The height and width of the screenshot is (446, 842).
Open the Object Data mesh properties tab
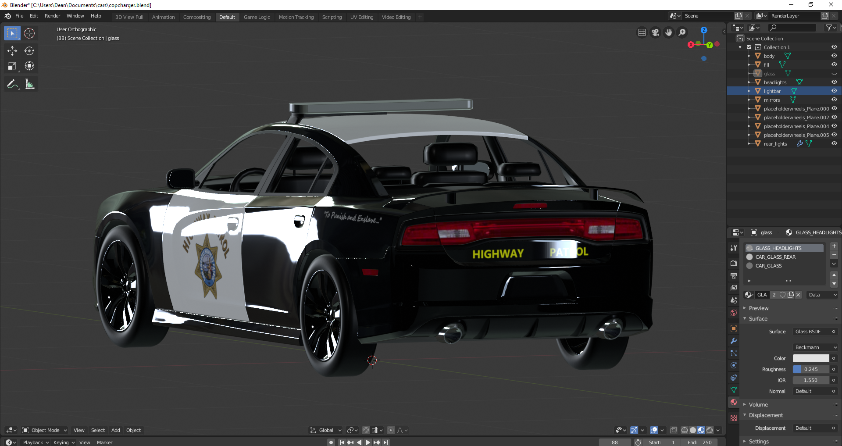coord(734,390)
